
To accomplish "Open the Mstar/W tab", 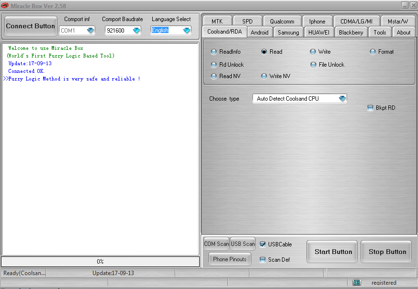I will [398, 21].
